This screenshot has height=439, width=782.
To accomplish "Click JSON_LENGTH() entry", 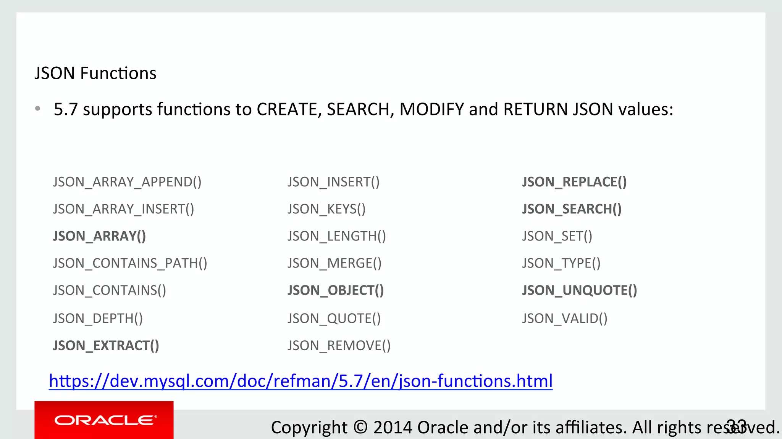I will 337,236.
